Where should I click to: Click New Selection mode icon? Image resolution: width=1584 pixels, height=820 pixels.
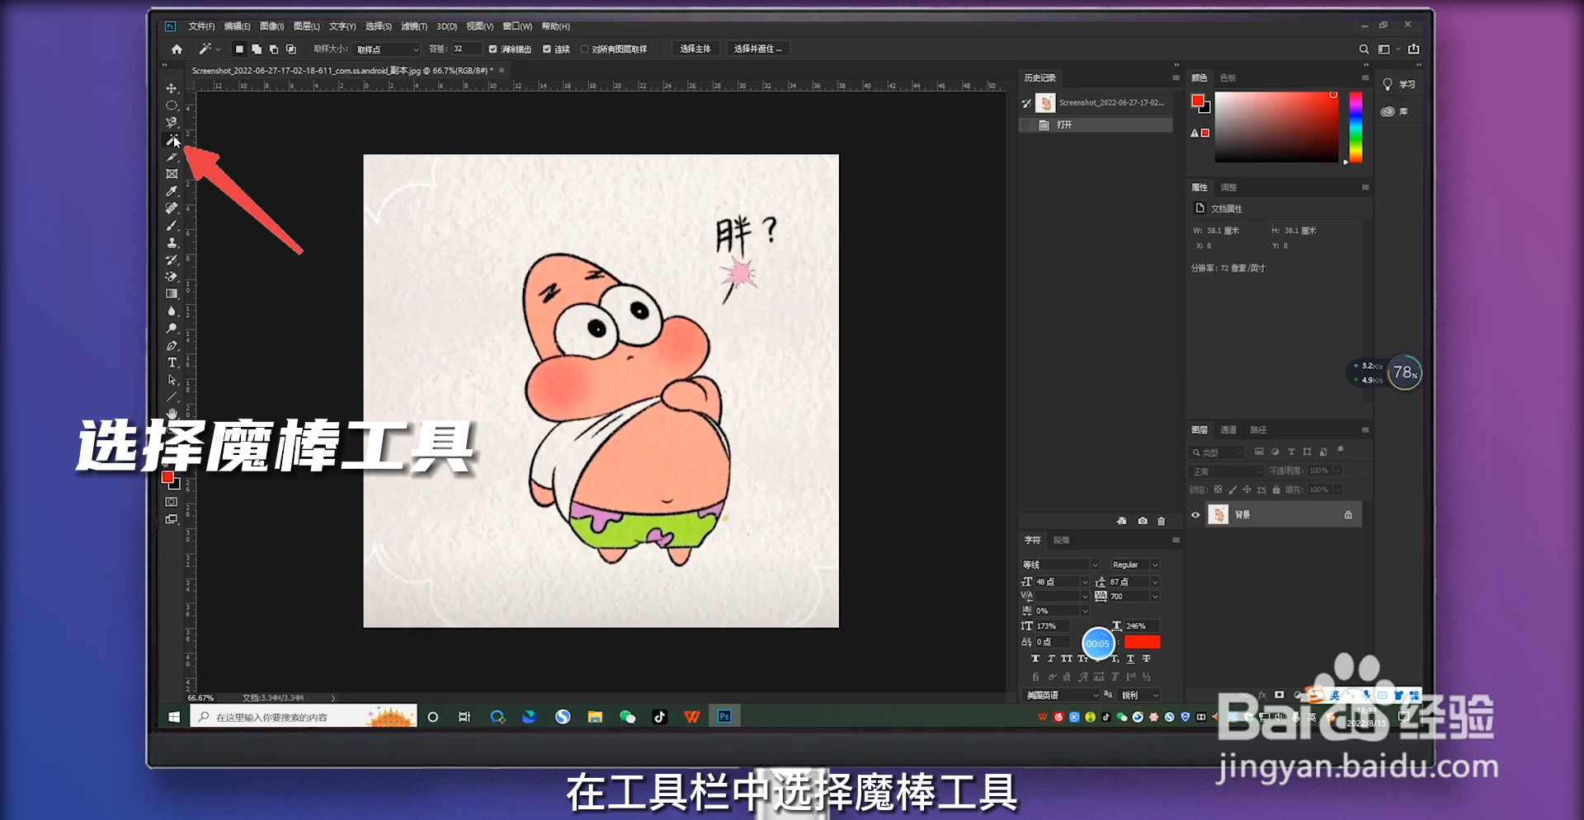click(x=239, y=49)
